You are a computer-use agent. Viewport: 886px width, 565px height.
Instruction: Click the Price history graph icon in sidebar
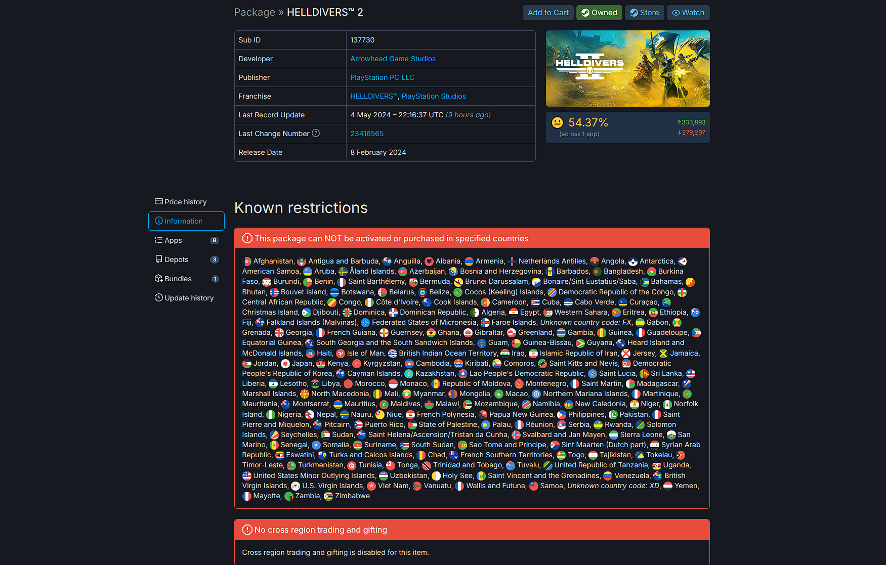click(x=160, y=201)
